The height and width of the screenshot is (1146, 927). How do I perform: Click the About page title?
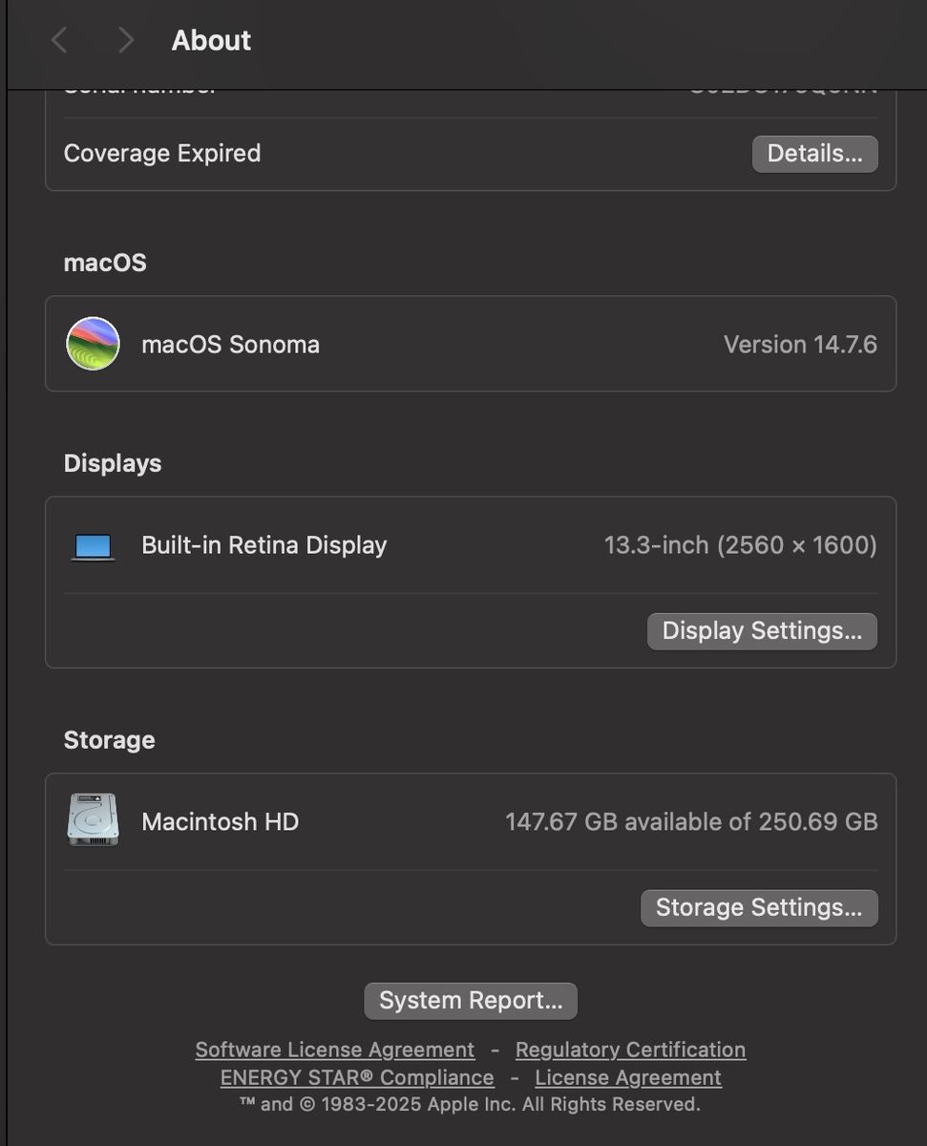211,40
